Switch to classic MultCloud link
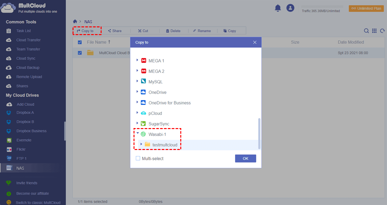 tap(38, 203)
